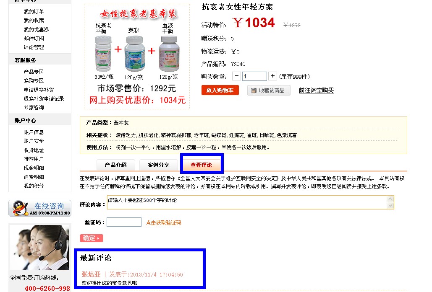Add product with 放入购物车 button
The width and height of the screenshot is (432, 292).
click(x=220, y=90)
